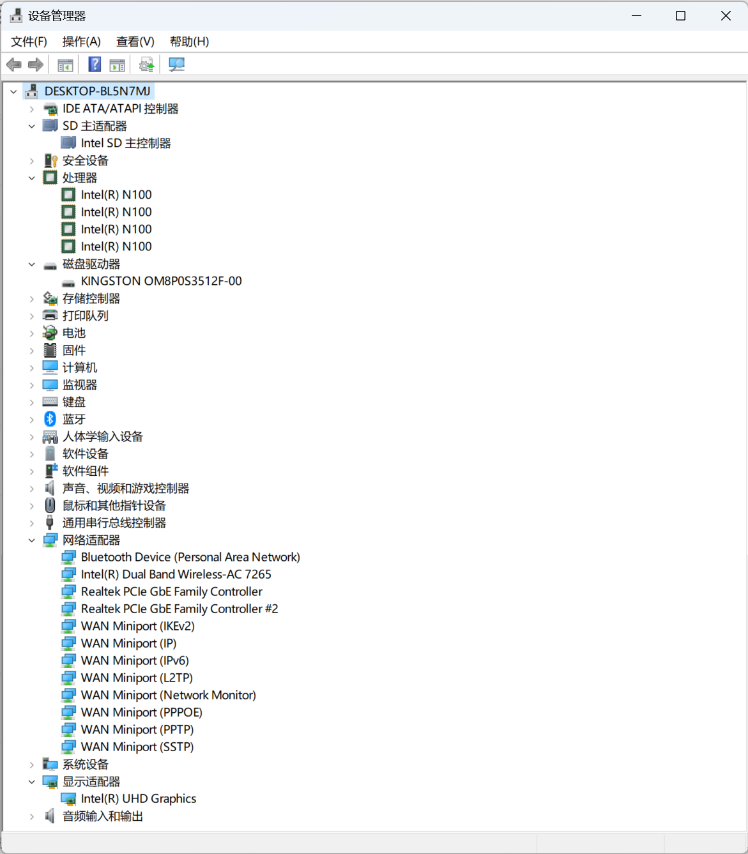This screenshot has height=854, width=748.
Task: Click the show/hide action pane toolbar icon
Action: click(117, 65)
